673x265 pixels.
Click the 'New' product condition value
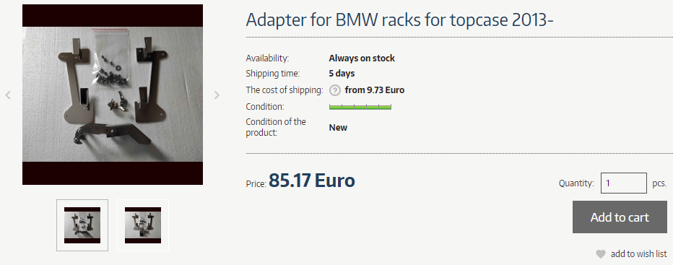click(x=338, y=128)
